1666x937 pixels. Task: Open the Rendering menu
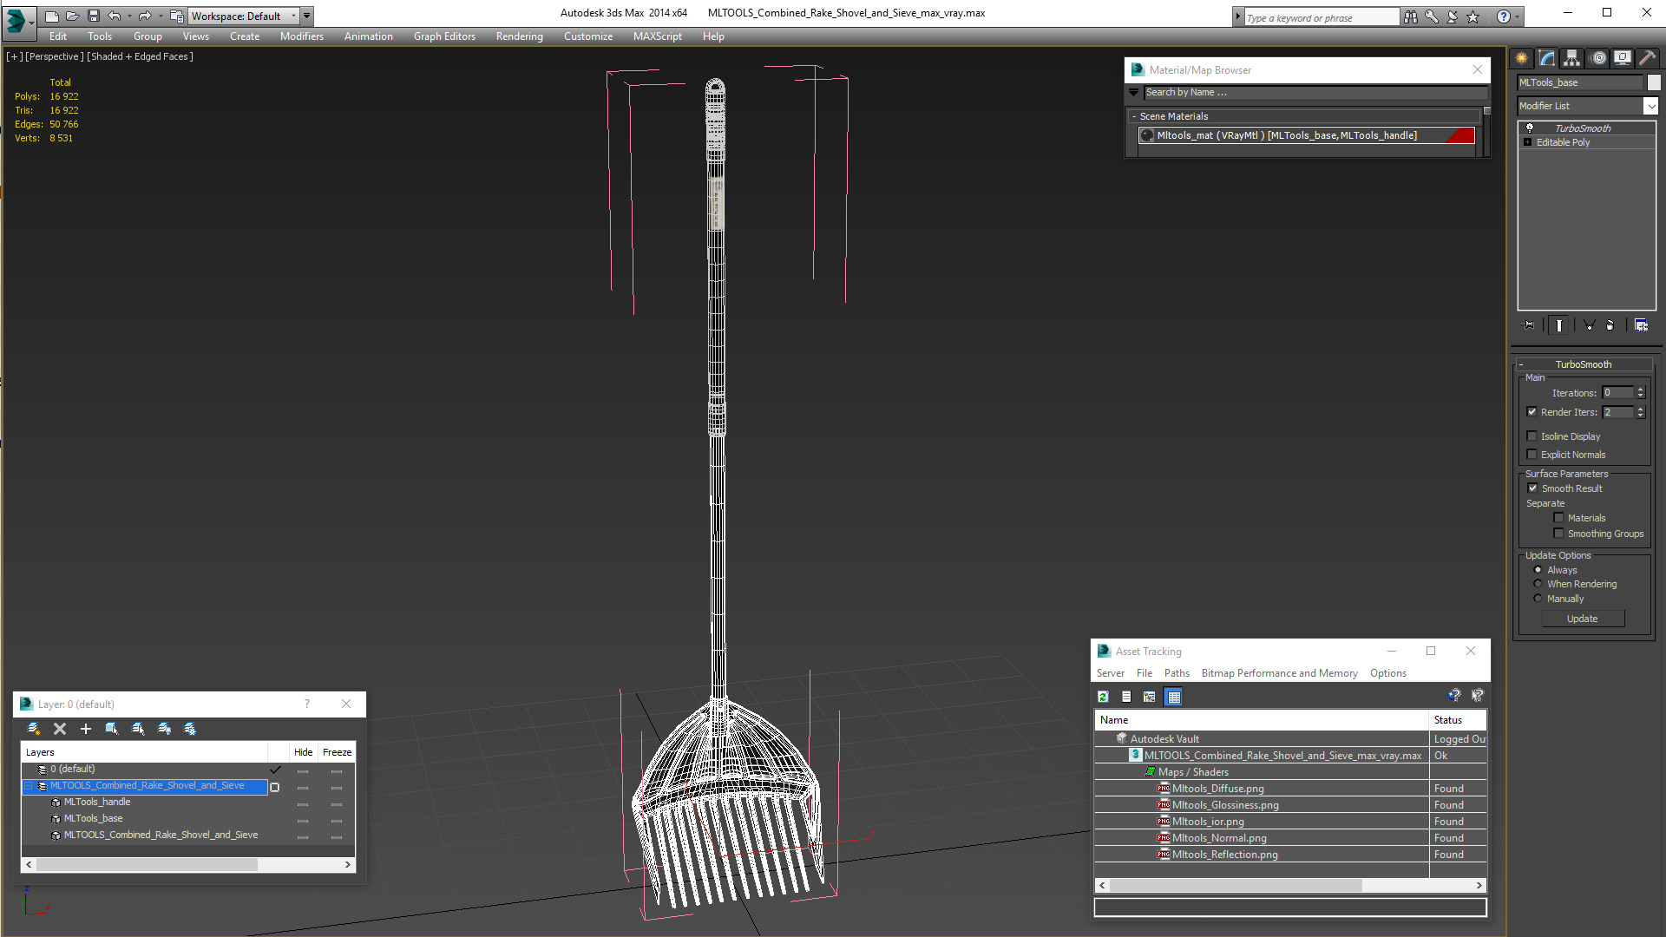[519, 36]
